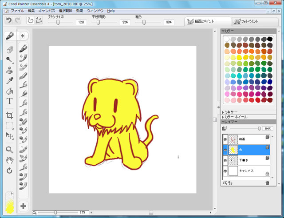Click the 粗さ slider handle
The image size is (284, 218).
click(144, 22)
